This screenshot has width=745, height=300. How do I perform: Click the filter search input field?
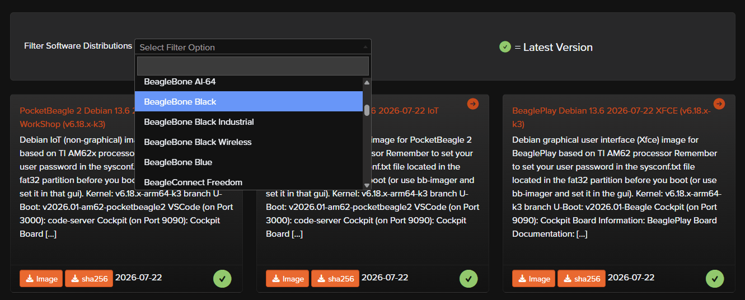(x=252, y=66)
